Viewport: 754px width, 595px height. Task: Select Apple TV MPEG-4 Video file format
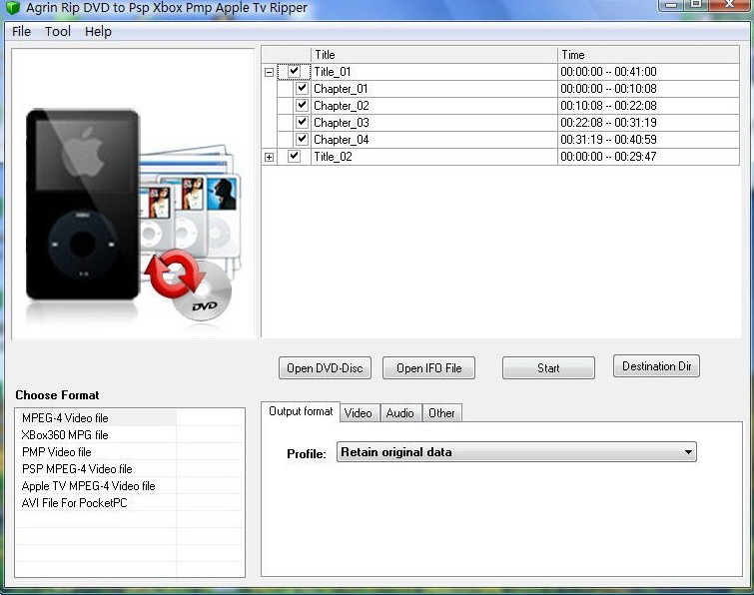(x=89, y=486)
